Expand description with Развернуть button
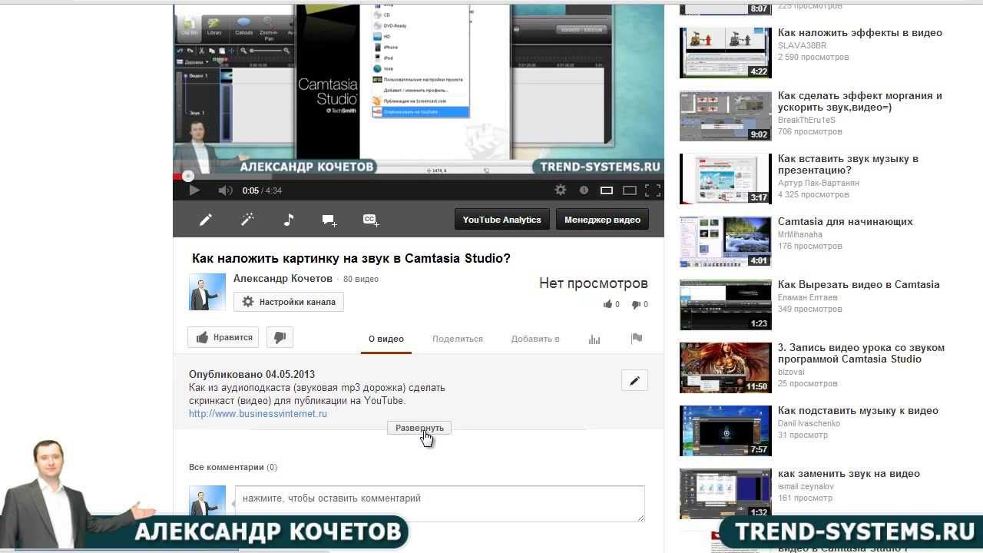Viewport: 983px width, 553px height. (x=419, y=428)
